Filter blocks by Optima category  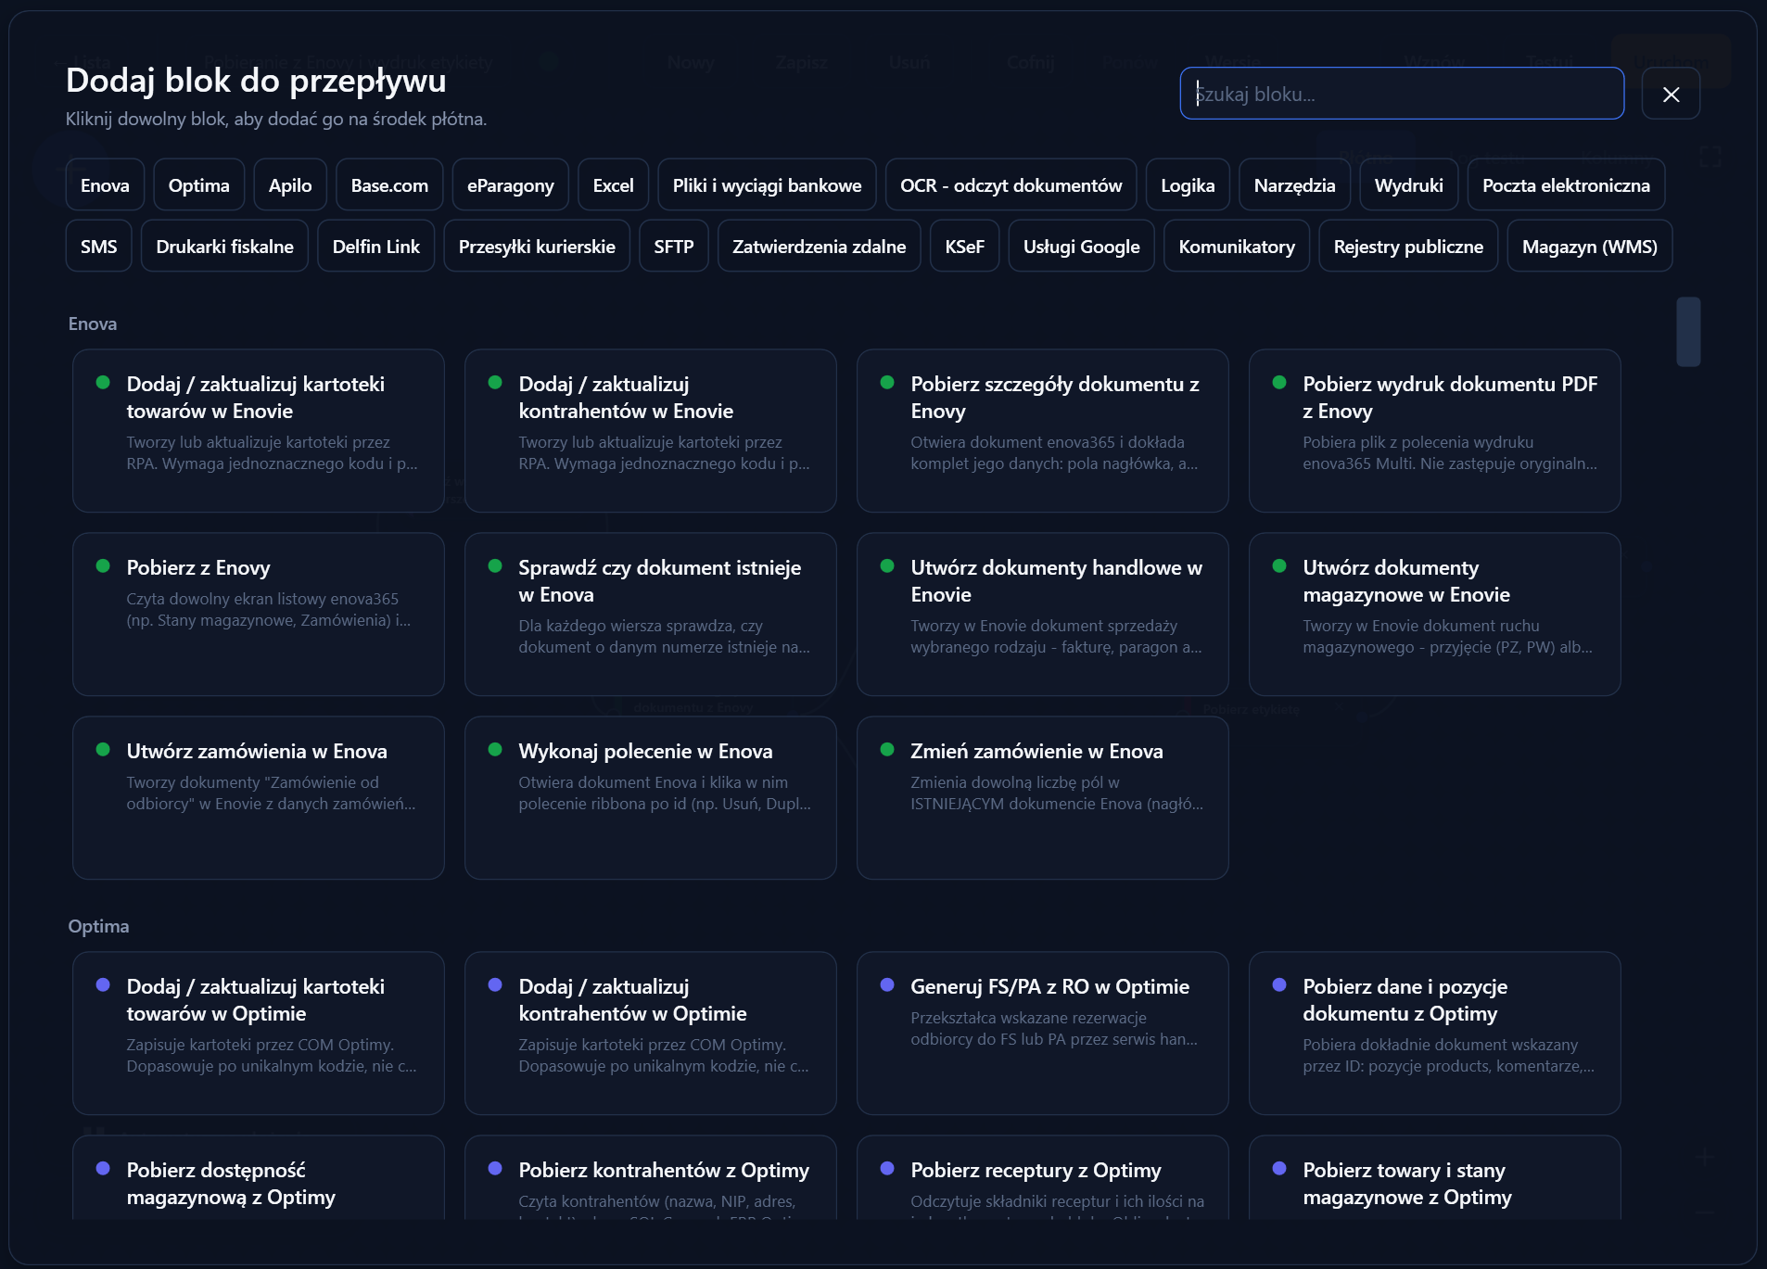pyautogui.click(x=198, y=185)
